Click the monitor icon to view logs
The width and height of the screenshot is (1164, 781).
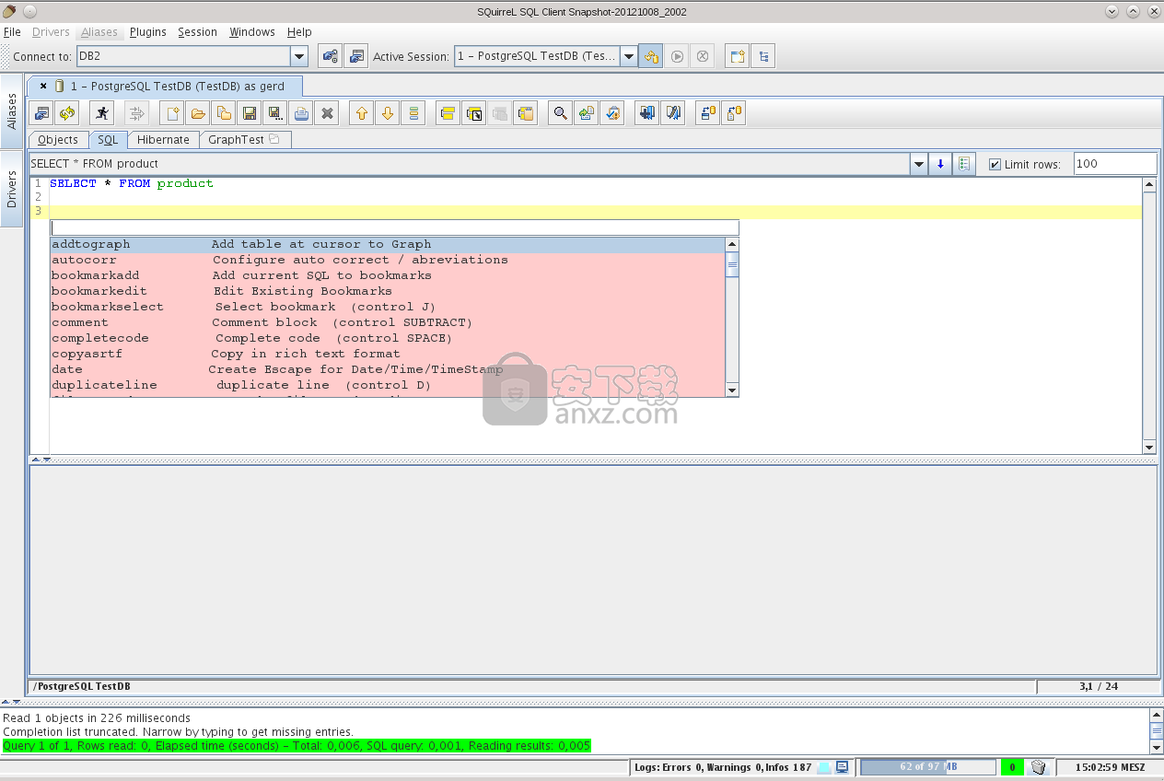pyautogui.click(x=842, y=767)
